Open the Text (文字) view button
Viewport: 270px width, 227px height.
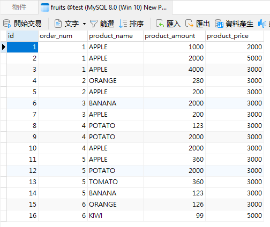66,24
